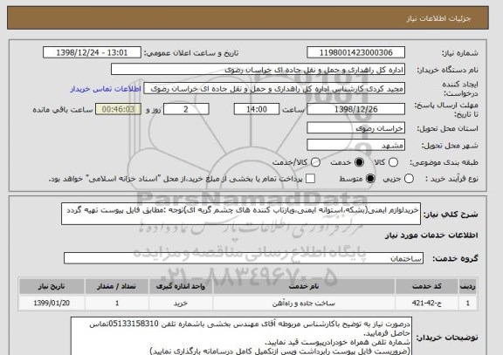Click the unit cell خرید
The image size is (503, 355).
181,303
